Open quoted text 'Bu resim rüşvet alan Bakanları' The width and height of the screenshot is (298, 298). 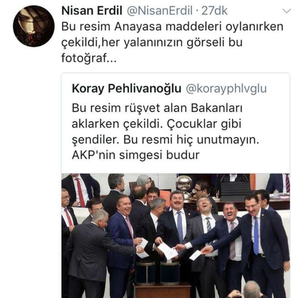coord(157,108)
